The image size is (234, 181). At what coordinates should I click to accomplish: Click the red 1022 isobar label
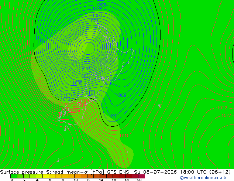pyautogui.click(x=222, y=108)
